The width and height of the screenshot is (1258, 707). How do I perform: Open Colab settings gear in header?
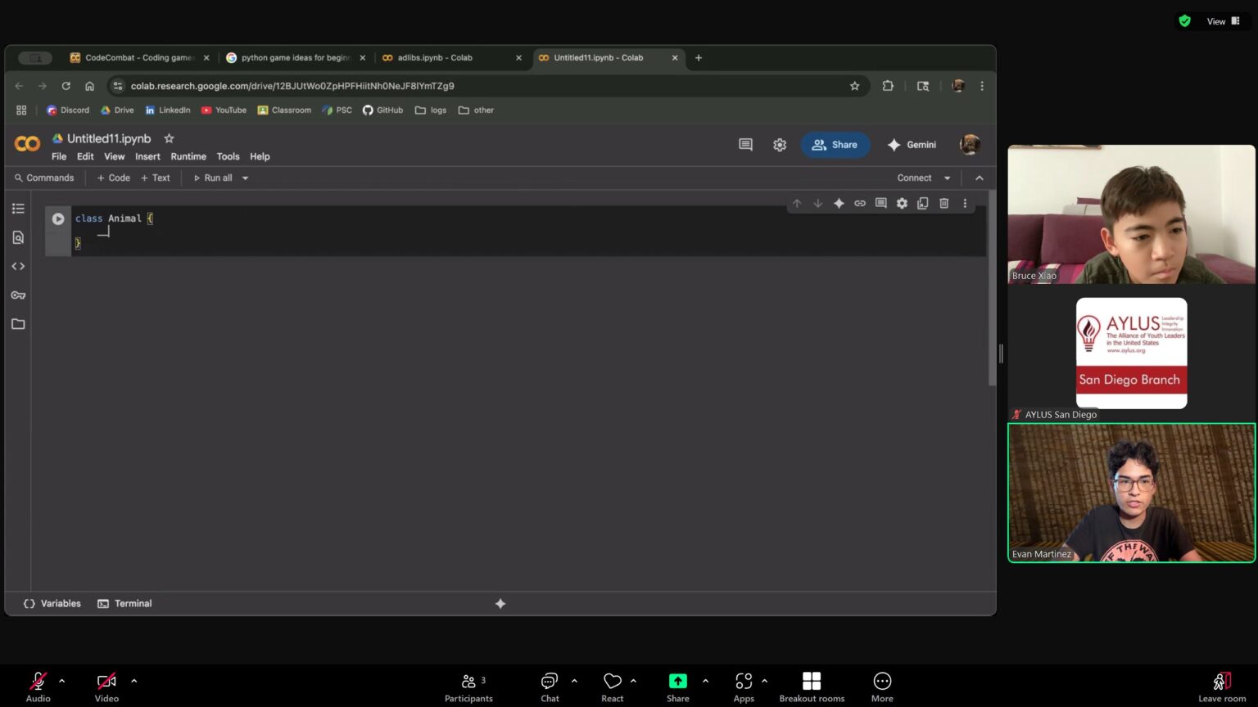click(780, 145)
